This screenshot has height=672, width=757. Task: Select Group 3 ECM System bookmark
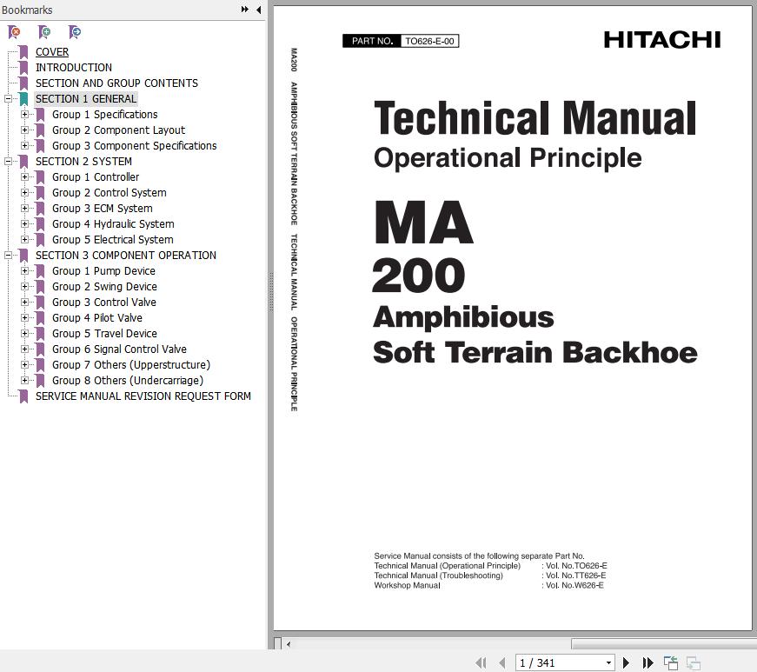coord(102,209)
